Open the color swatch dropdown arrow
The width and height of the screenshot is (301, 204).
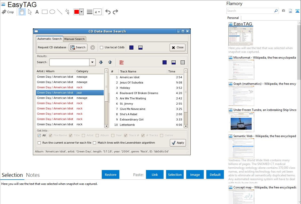(x=81, y=12)
